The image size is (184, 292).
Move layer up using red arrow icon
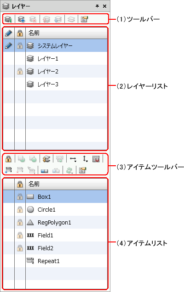pos(46,19)
